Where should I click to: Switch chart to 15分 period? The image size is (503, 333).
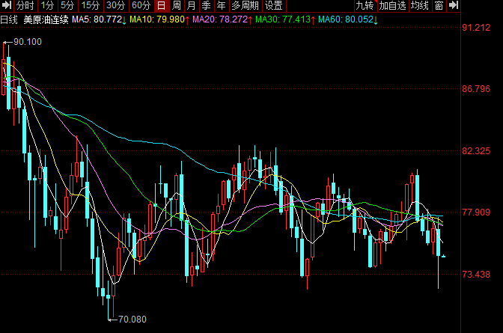point(91,5)
